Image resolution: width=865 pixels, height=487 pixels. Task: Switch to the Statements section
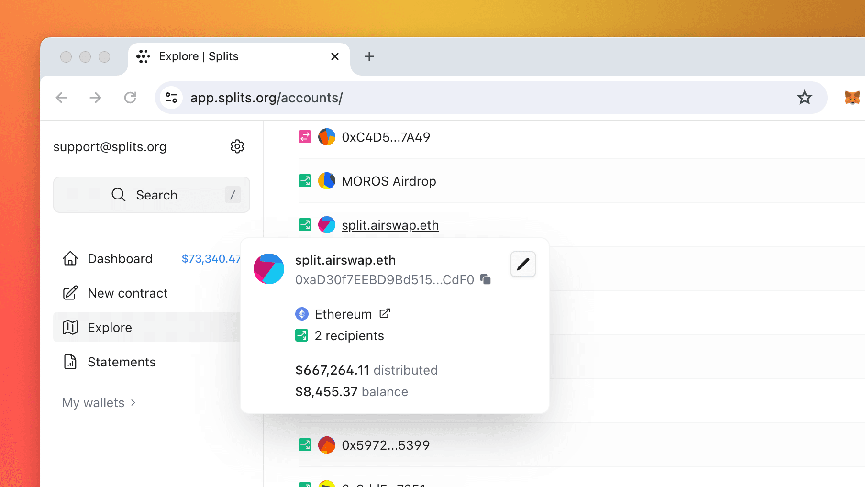coord(121,362)
